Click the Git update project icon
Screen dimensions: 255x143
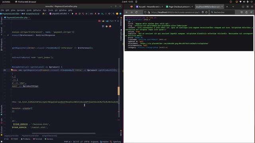point(95,14)
